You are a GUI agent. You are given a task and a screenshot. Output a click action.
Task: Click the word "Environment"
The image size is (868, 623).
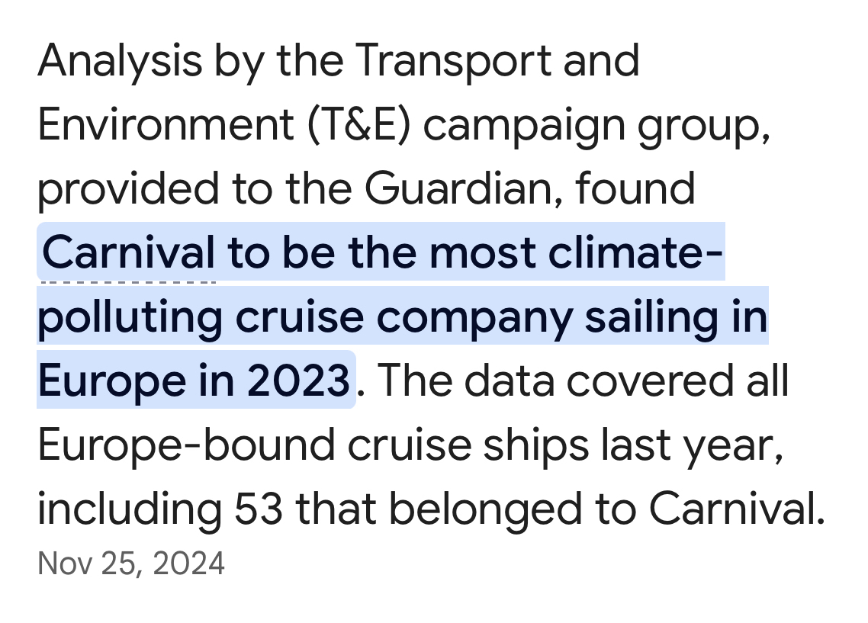pyautogui.click(x=166, y=124)
